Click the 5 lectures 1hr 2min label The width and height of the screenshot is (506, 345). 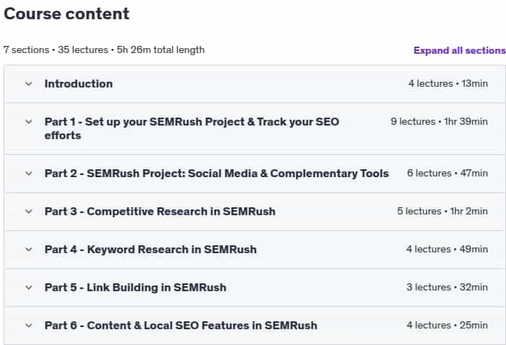(x=442, y=211)
